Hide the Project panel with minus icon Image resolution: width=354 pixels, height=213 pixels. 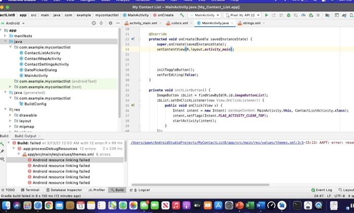coord(118,23)
